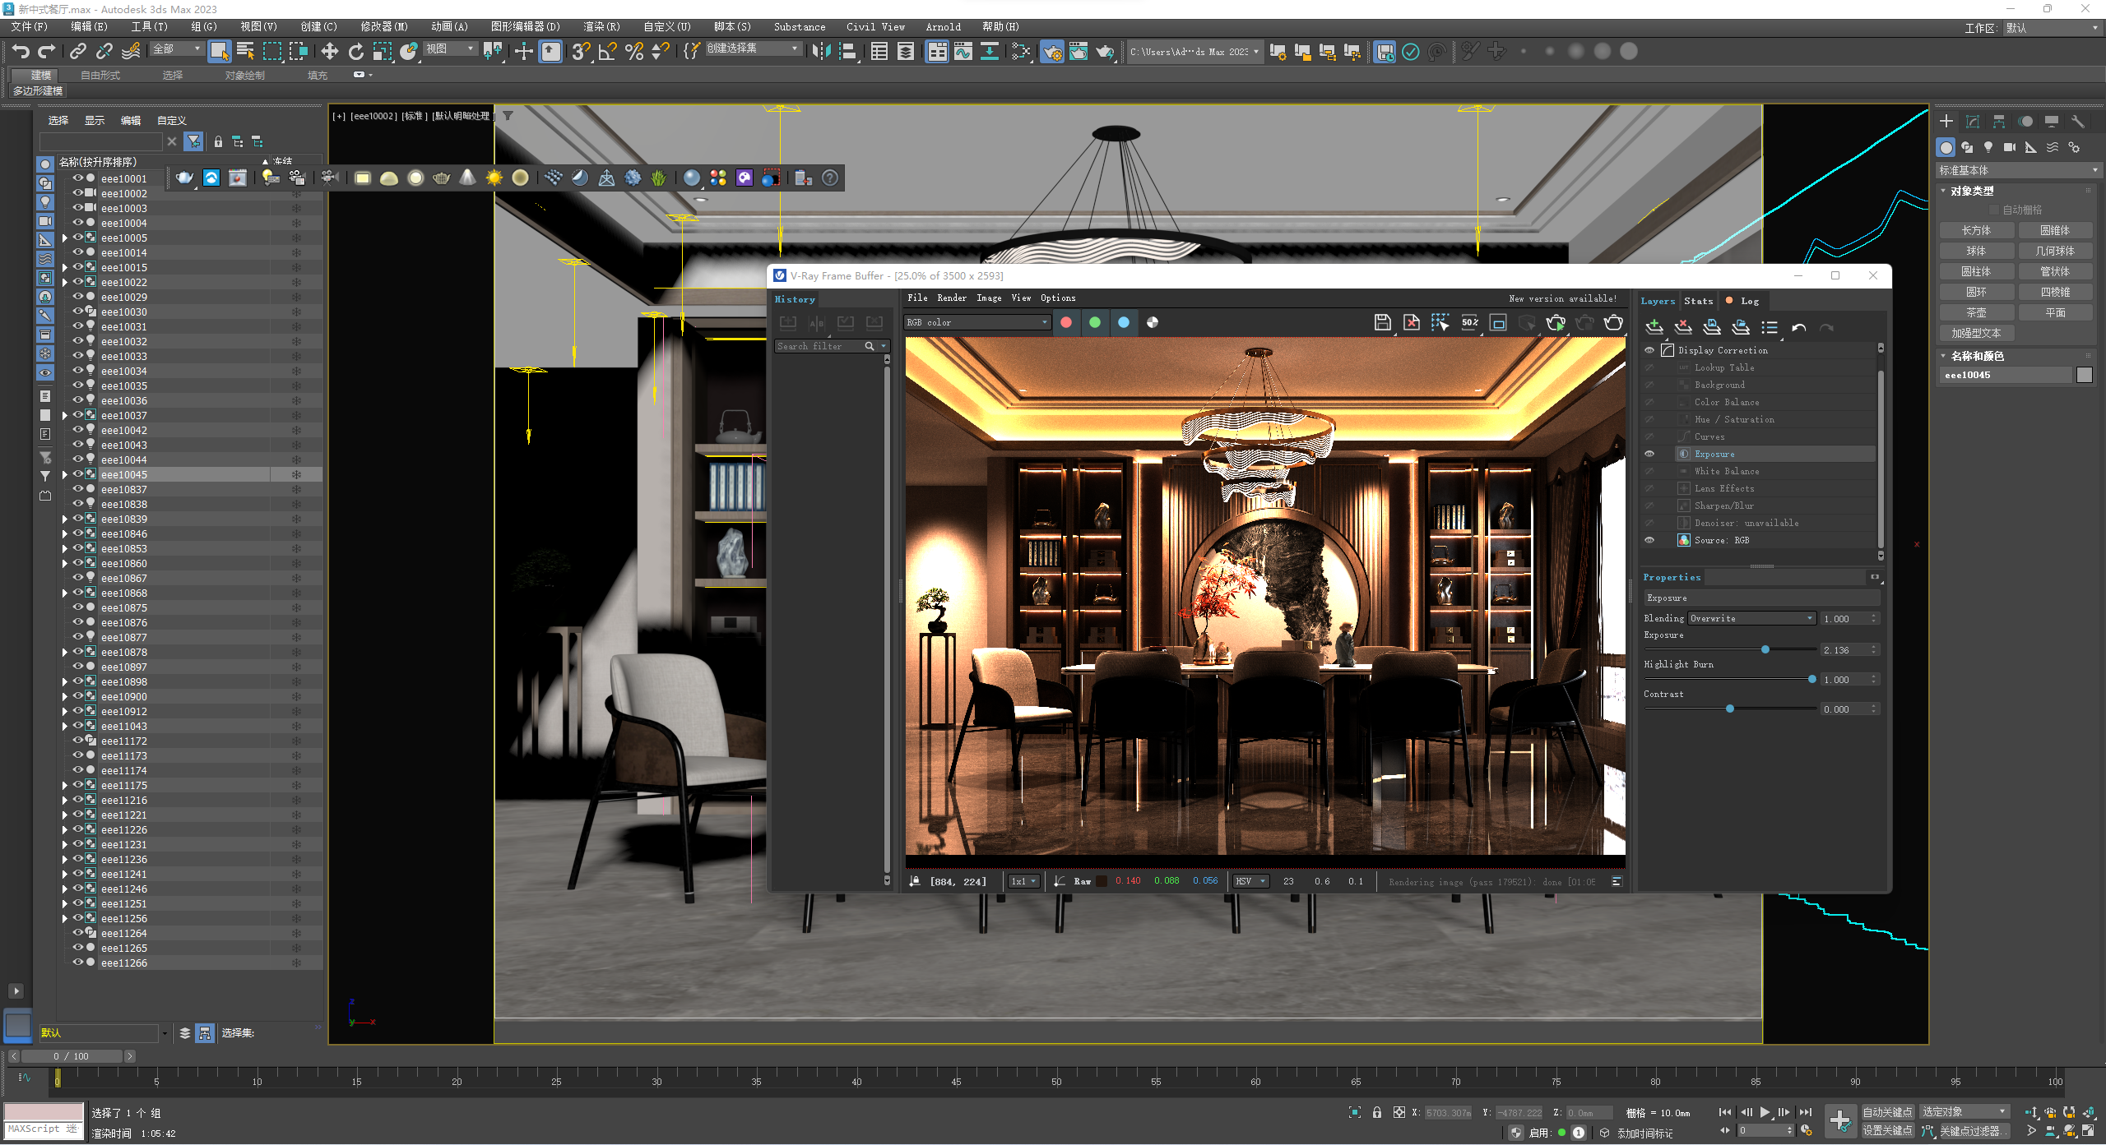2106x1145 pixels.
Task: Click the VRaySun icon in V-Ray toolbar
Action: click(x=494, y=178)
